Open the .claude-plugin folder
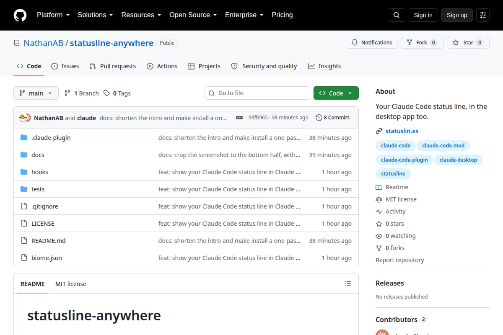Viewport: 503px width, 335px height. [51, 138]
